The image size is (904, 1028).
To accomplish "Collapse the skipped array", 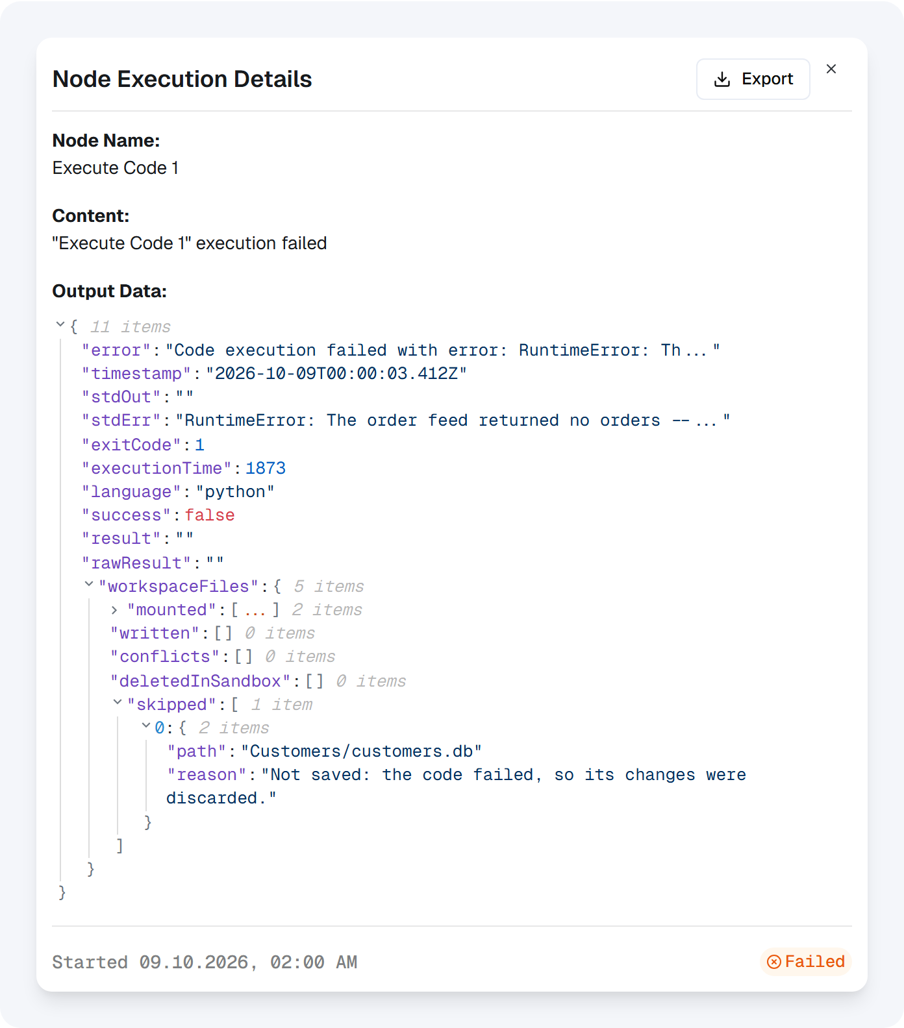I will coord(118,702).
